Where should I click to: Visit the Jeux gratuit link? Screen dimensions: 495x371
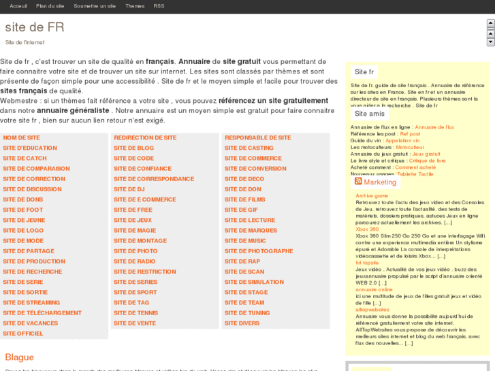click(x=426, y=154)
